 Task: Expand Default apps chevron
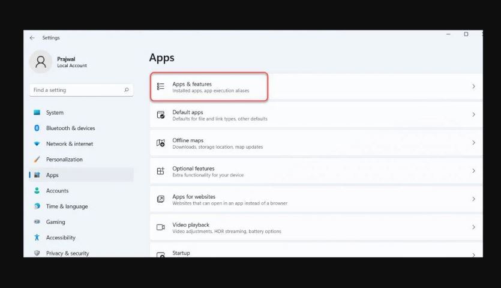click(x=473, y=115)
